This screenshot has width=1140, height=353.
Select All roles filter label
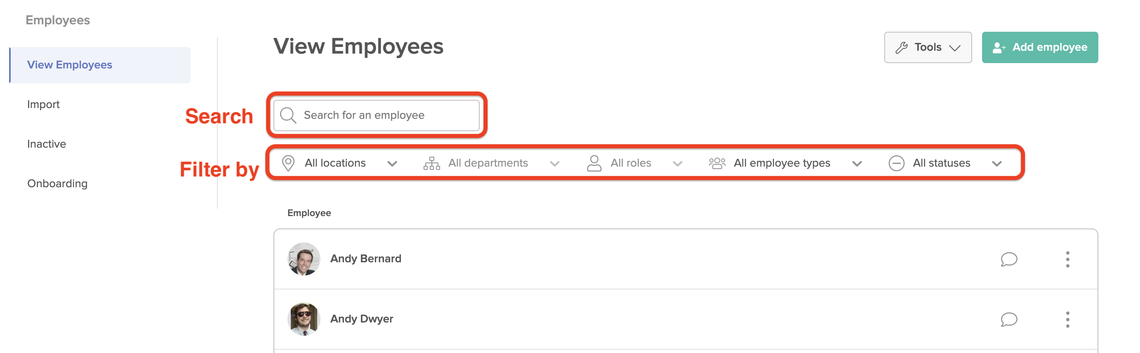coord(631,163)
